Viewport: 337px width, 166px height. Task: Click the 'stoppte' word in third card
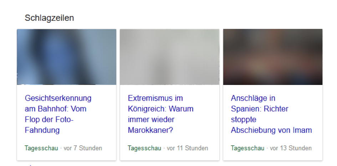(x=244, y=120)
